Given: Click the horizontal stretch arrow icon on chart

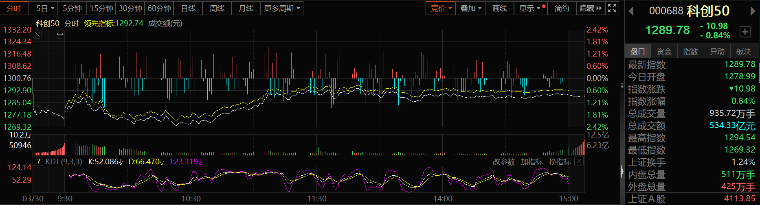Looking at the screenshot, I should (60, 35).
